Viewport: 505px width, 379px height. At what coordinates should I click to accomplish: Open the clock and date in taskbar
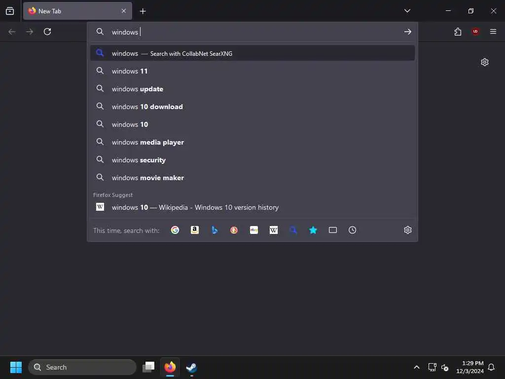[470, 367]
